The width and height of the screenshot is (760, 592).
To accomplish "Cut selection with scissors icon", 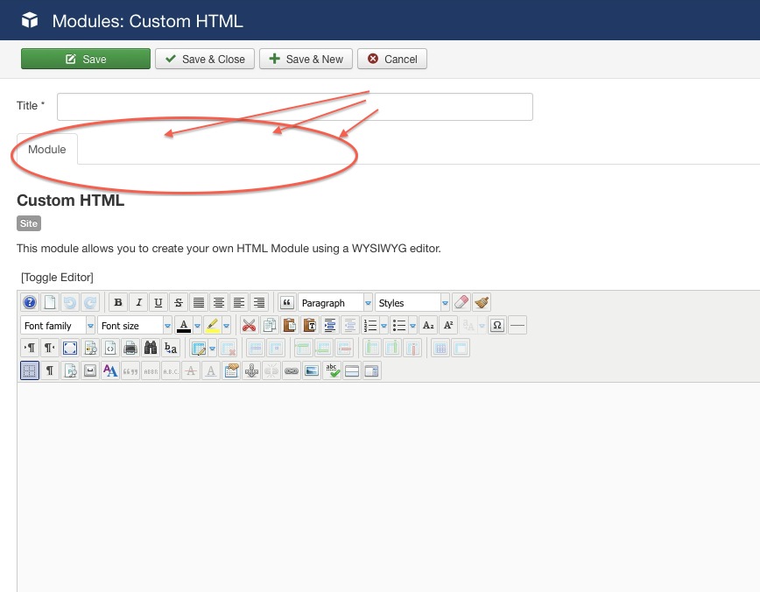I will tap(250, 325).
